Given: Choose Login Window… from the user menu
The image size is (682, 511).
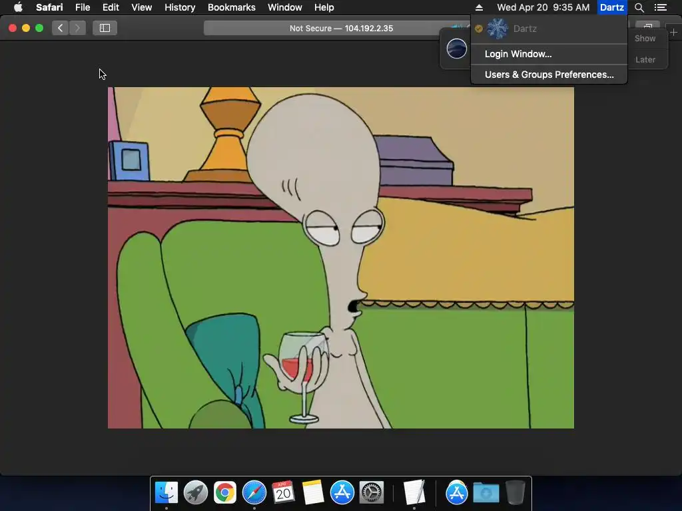Looking at the screenshot, I should pyautogui.click(x=549, y=54).
